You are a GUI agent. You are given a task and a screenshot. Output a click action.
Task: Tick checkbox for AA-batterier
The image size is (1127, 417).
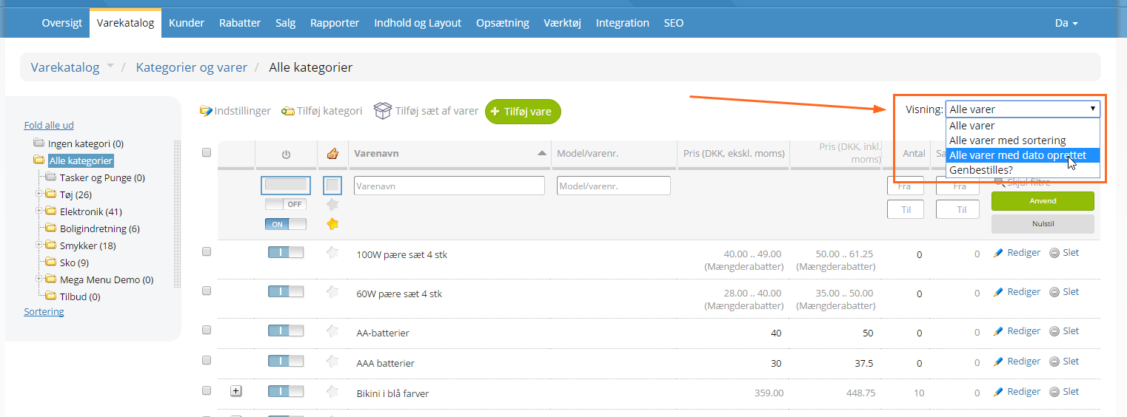[207, 330]
